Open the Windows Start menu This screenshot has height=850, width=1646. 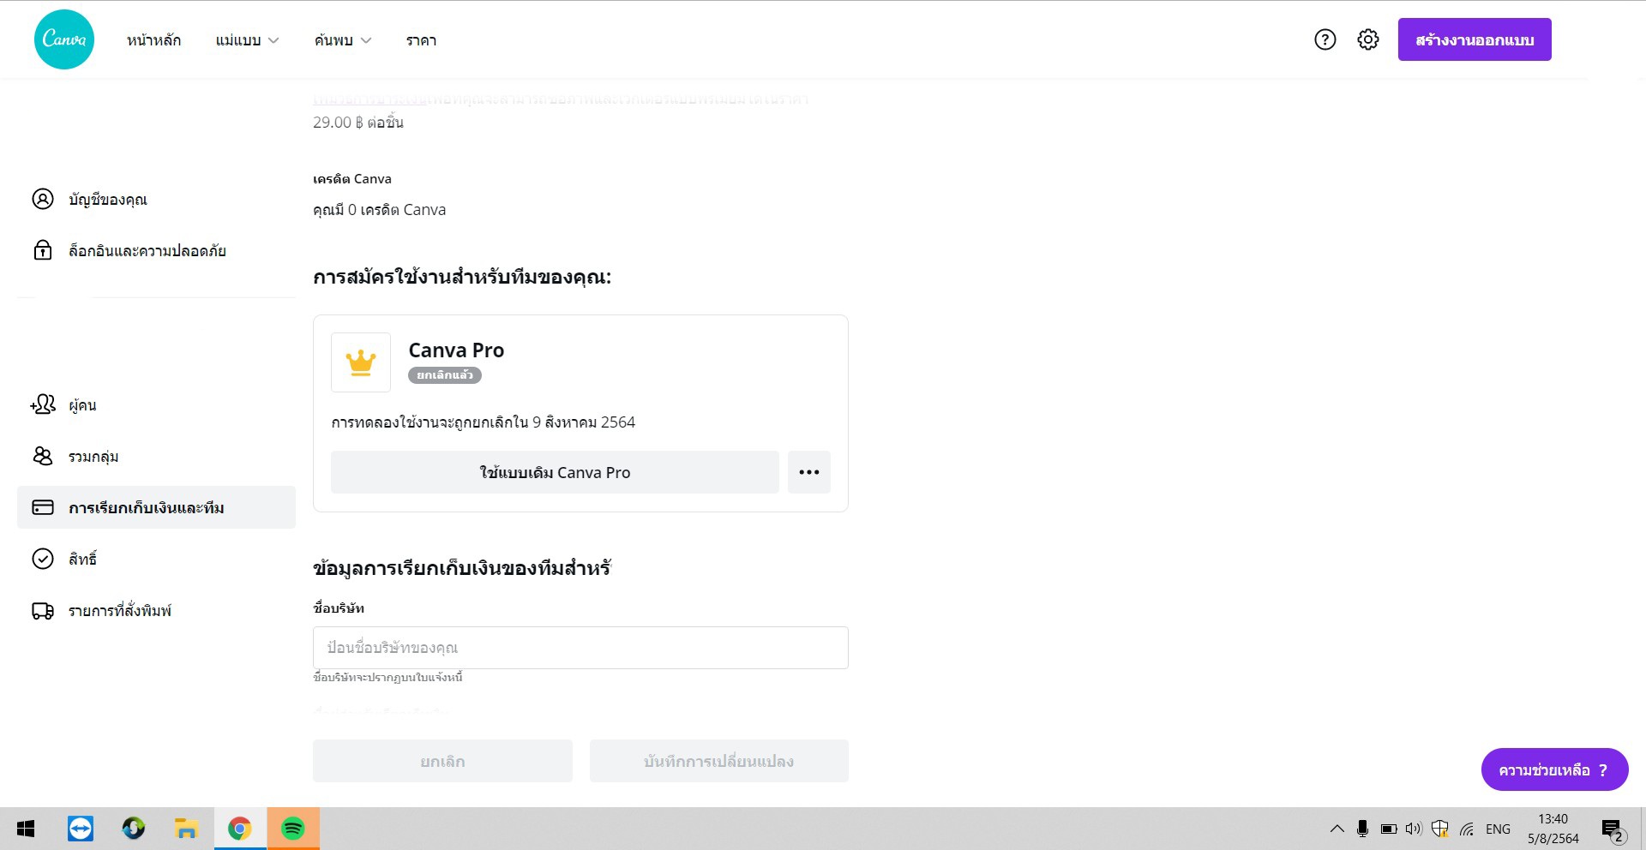pos(26,829)
